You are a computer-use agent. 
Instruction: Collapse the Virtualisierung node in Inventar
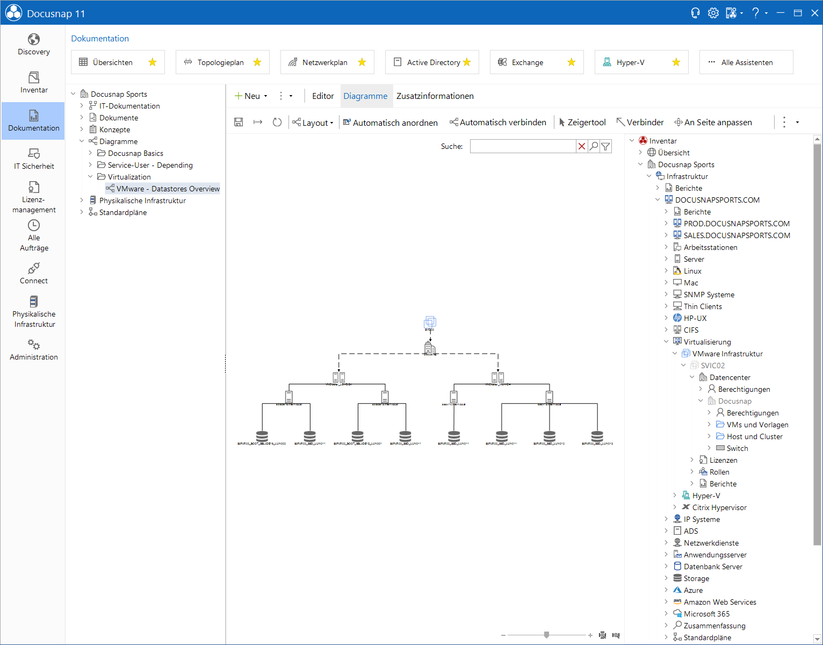click(666, 342)
